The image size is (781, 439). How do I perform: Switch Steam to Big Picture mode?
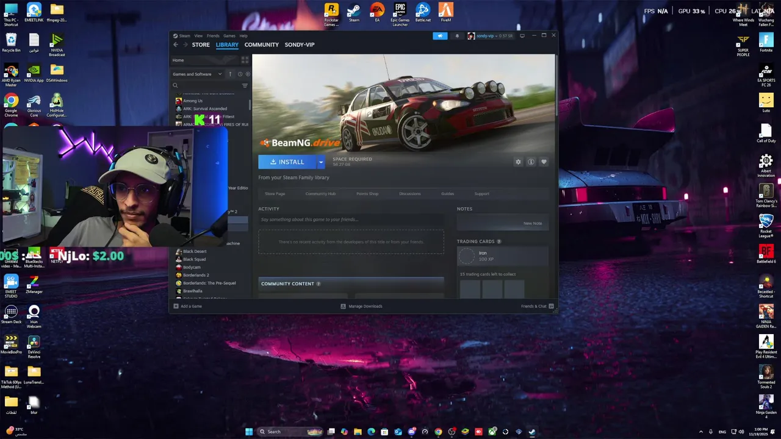point(522,36)
